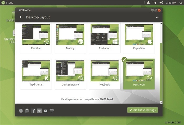The width and height of the screenshot is (184, 125).
Task: Click the scrollbar up arrow
Action: [161, 23]
